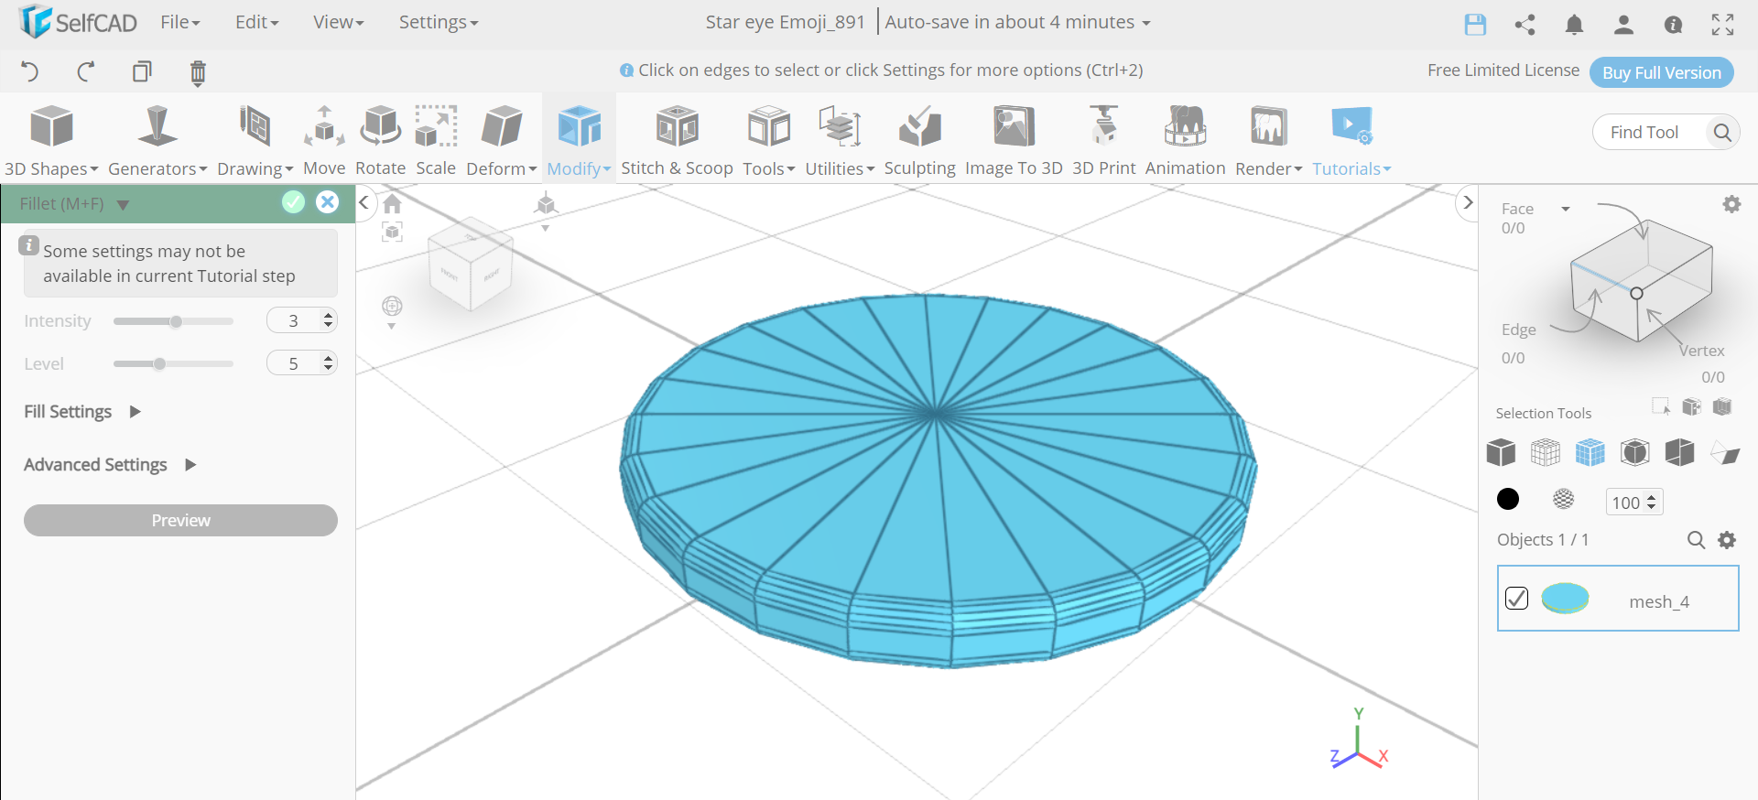Screen dimensions: 1758x800
Task: Cancel the Fillet tool with X
Action: 327,202
